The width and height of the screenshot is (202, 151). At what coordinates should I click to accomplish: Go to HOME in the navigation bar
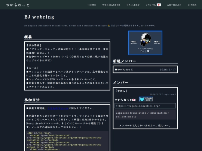[92, 5]
